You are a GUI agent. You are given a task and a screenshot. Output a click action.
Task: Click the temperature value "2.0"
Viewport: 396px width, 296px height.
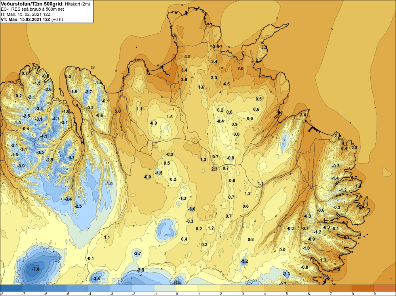(x=359, y=197)
